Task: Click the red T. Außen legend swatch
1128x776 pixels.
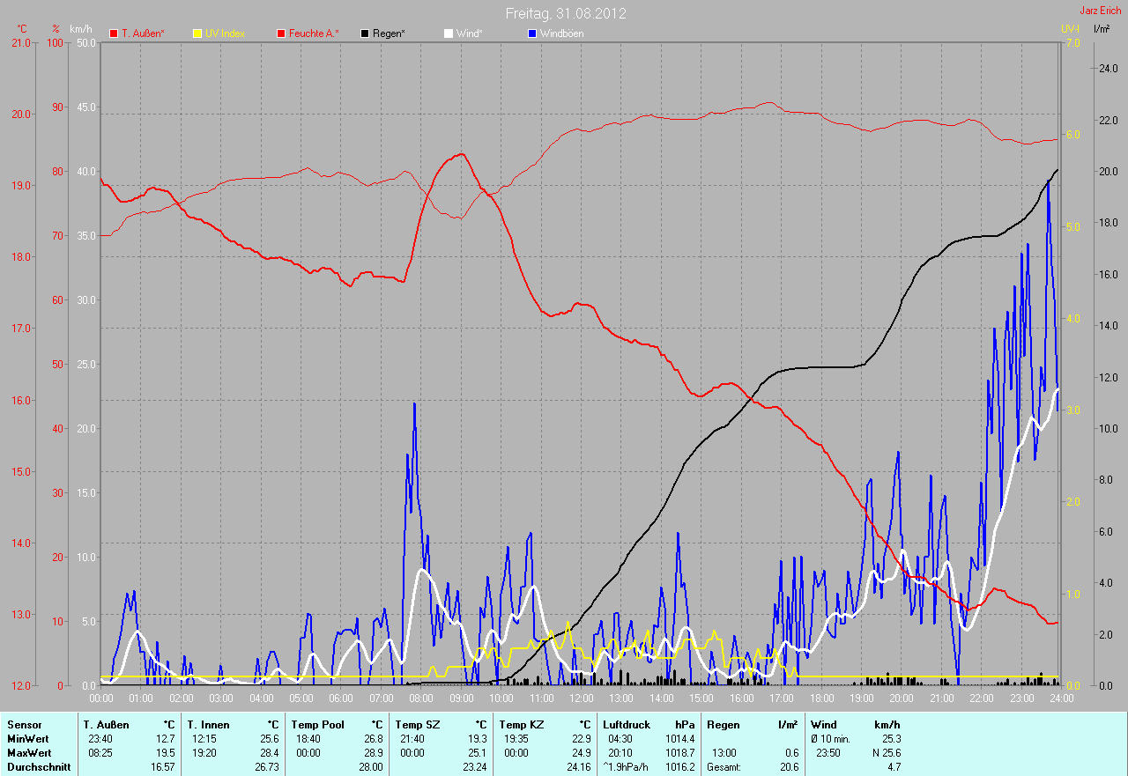Action: pyautogui.click(x=114, y=33)
